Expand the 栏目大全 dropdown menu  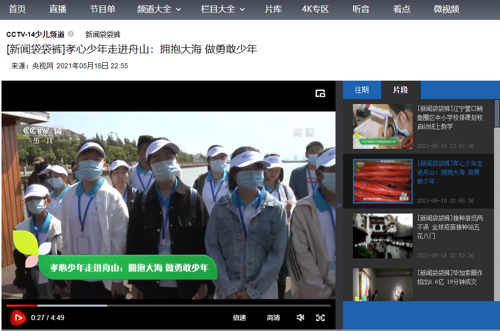coord(222,9)
